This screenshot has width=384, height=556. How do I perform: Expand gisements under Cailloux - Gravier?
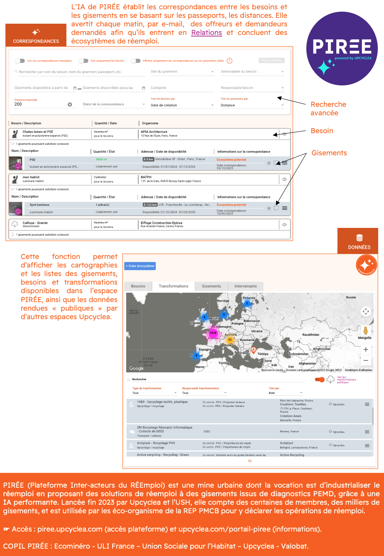[13, 235]
